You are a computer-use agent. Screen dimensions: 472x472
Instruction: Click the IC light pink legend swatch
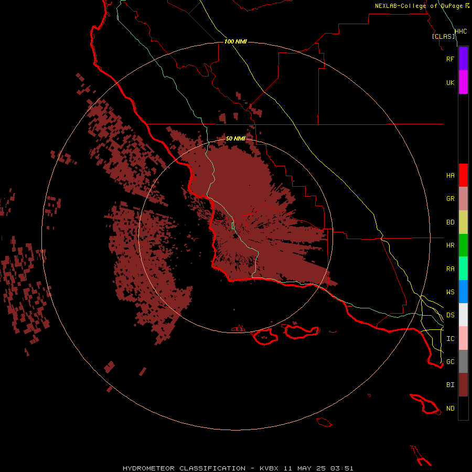463,338
